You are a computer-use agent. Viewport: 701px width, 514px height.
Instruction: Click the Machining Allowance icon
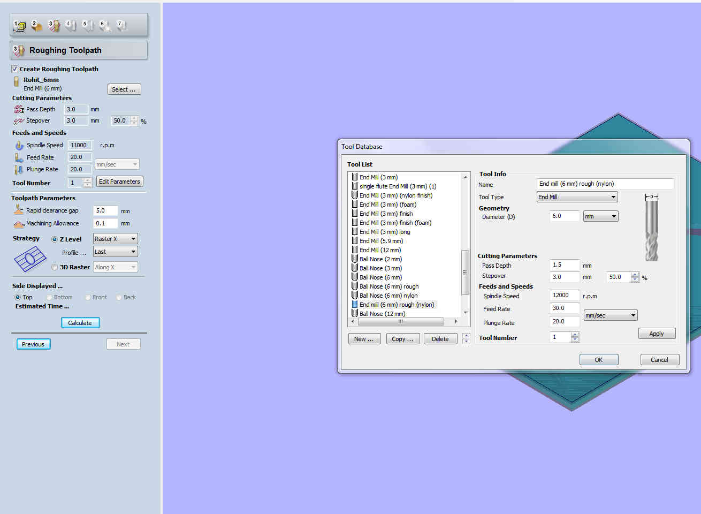tap(19, 224)
